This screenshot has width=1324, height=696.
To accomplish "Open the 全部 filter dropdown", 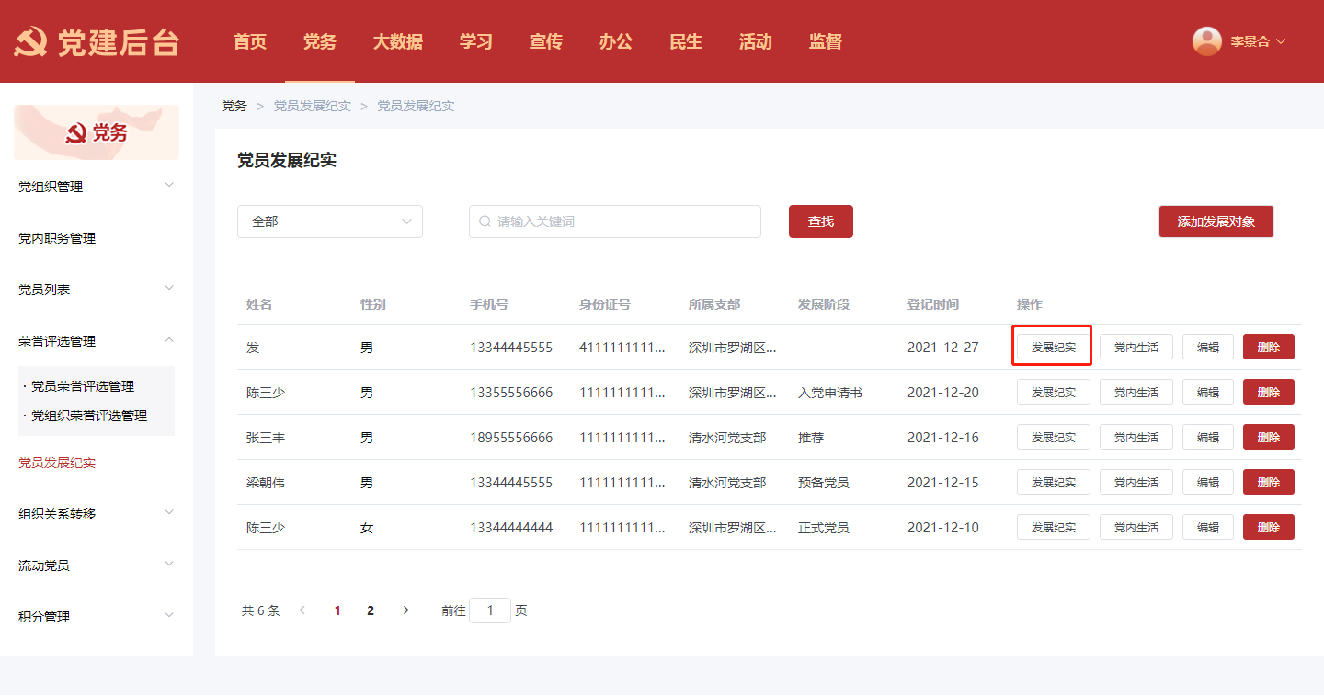I will [329, 222].
